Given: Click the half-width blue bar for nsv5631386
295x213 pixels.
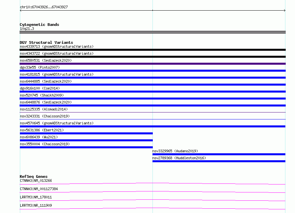Looking at the screenshot, I should click(x=86, y=133).
